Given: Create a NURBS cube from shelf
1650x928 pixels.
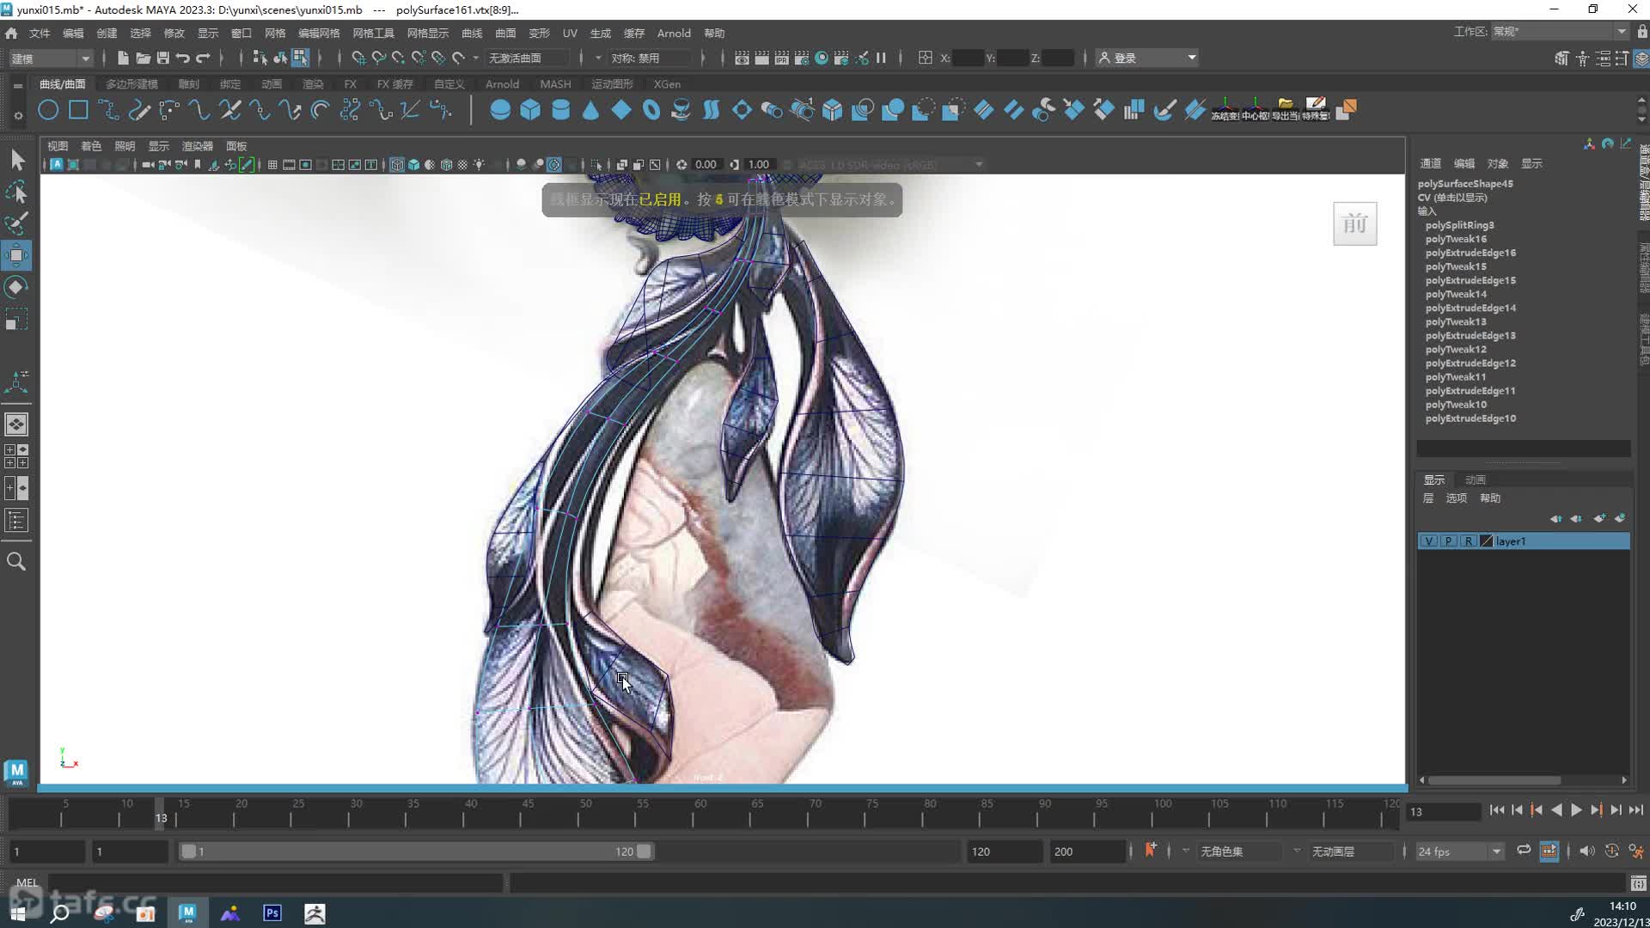Looking at the screenshot, I should point(530,110).
